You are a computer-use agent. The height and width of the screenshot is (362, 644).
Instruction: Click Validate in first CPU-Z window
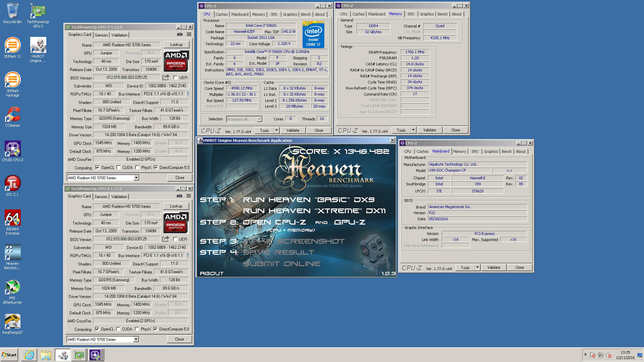coord(293,130)
